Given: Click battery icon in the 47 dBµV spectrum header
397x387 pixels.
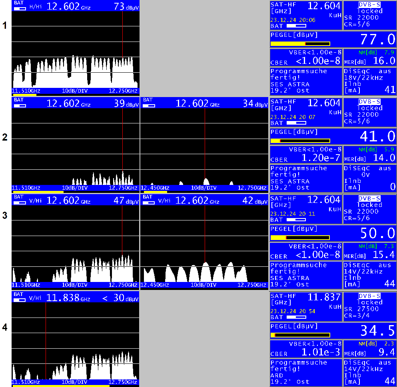Looking at the screenshot, I should [20, 202].
